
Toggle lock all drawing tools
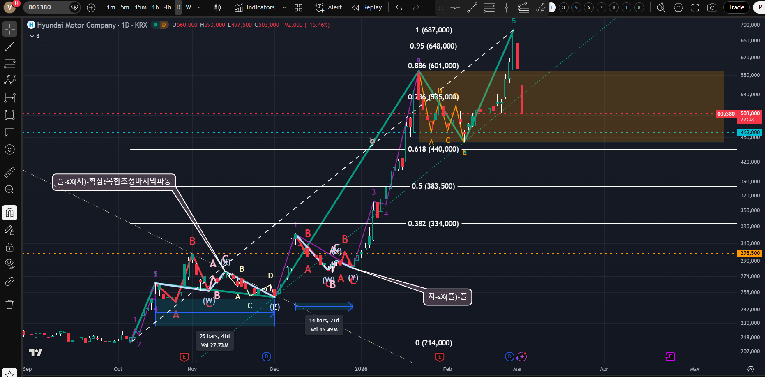coord(9,247)
